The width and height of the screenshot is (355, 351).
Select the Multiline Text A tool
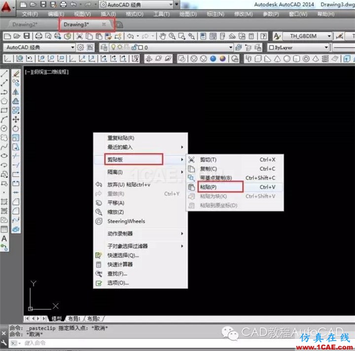click(x=4, y=239)
